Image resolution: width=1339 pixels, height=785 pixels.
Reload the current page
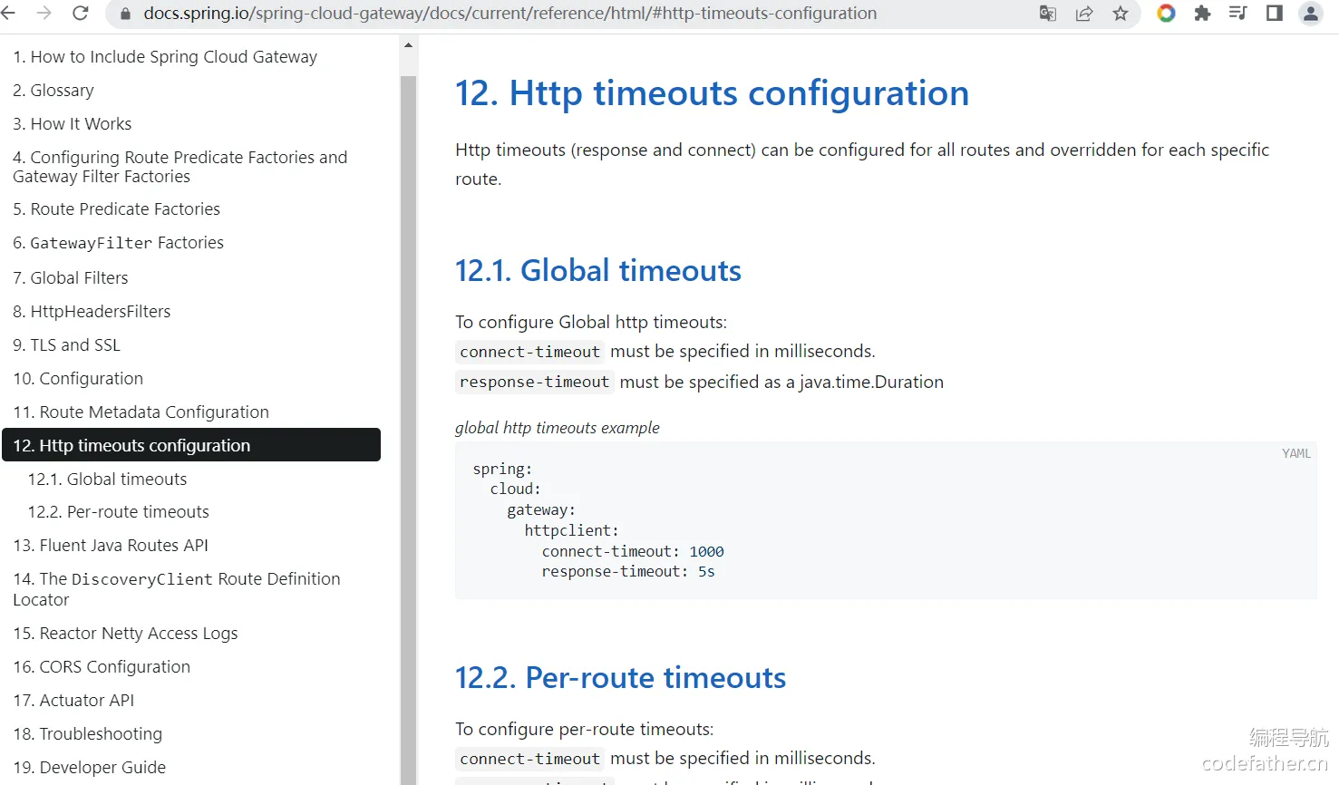tap(80, 14)
